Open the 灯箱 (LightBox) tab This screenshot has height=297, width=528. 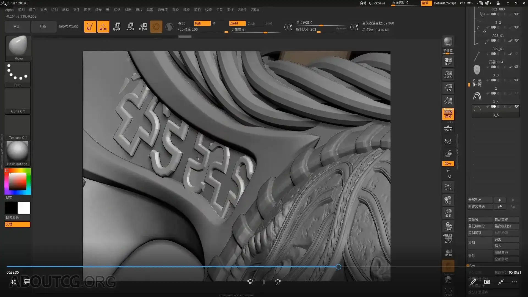coord(43,26)
